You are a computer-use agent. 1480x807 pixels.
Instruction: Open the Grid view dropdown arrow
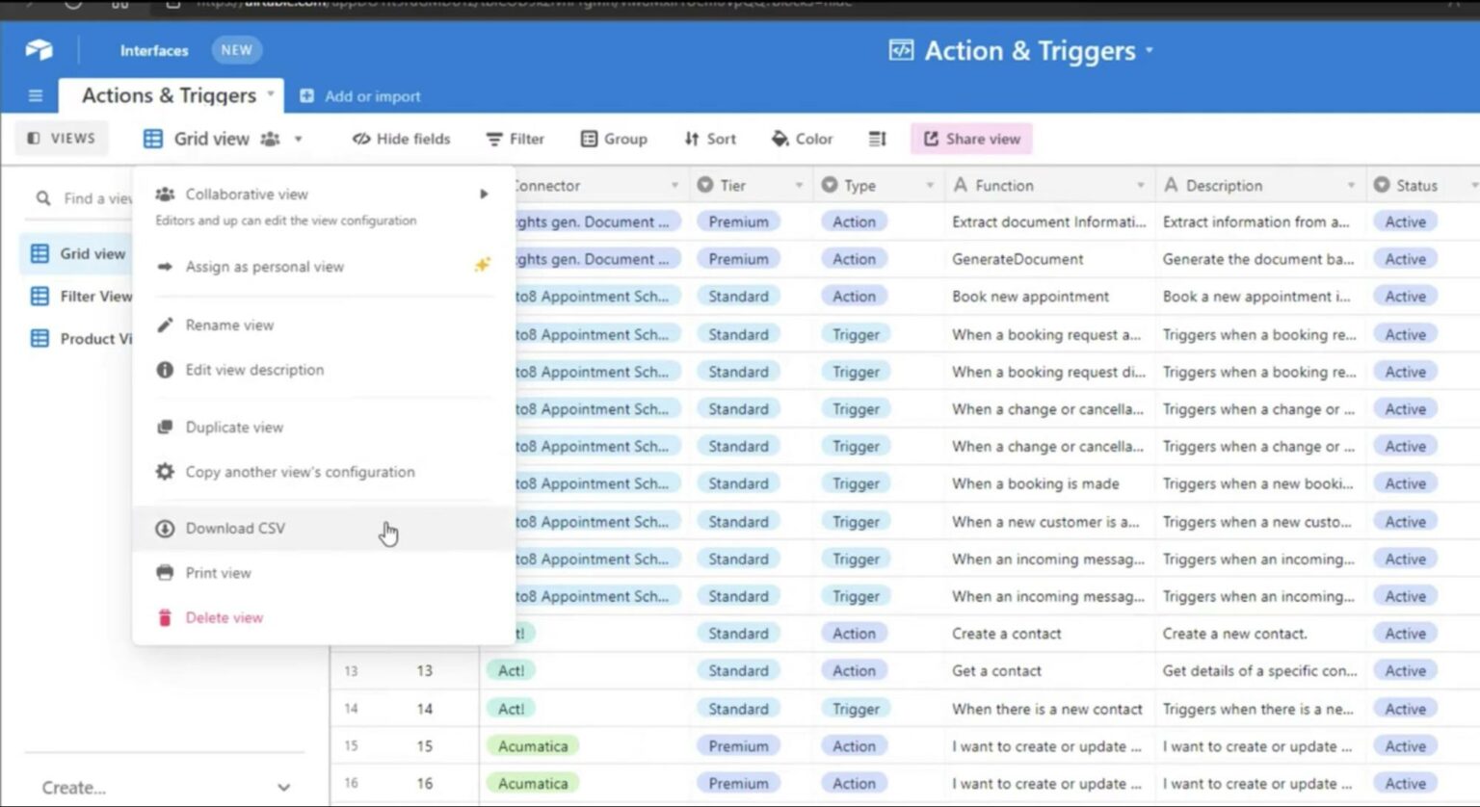[x=298, y=138]
